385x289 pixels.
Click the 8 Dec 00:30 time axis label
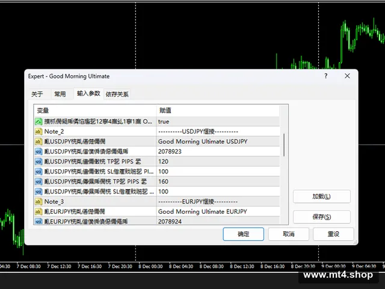click(x=150, y=266)
